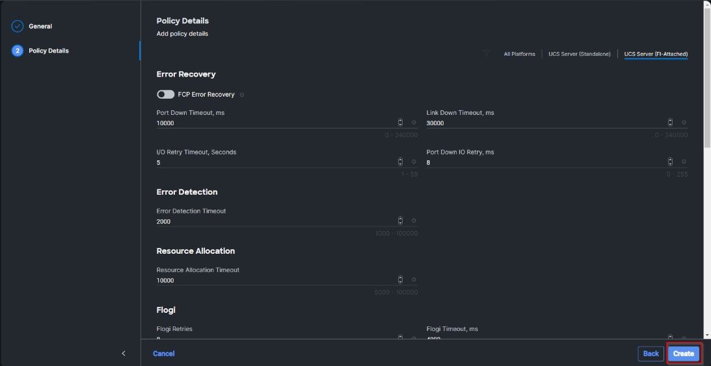This screenshot has height=366, width=711.
Task: Click the Error Detection Timeout stepper
Action: coord(400,221)
